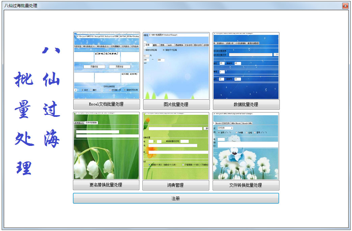Choose the TAB键 separator radio option
The width and height of the screenshot is (352, 231).
236,132
